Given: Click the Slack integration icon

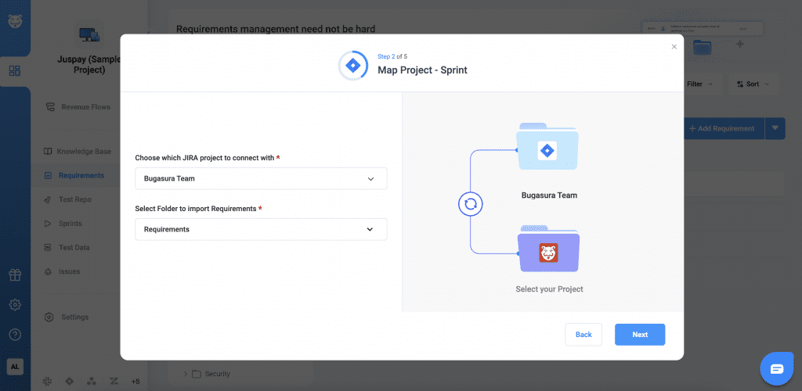Looking at the screenshot, I should pyautogui.click(x=48, y=381).
